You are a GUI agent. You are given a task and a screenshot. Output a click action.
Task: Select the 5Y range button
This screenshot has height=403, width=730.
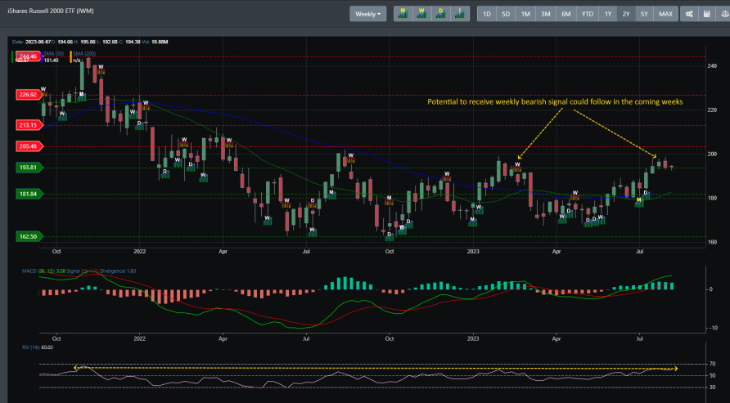(x=644, y=14)
